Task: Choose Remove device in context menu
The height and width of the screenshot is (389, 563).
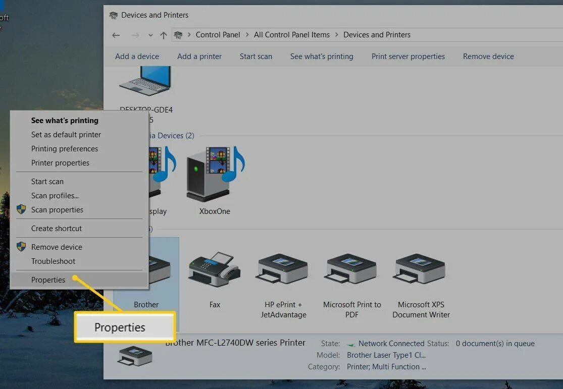Action: (x=57, y=247)
